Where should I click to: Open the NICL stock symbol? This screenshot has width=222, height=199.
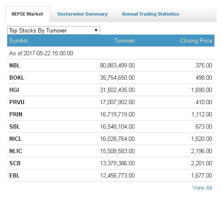pyautogui.click(x=16, y=139)
